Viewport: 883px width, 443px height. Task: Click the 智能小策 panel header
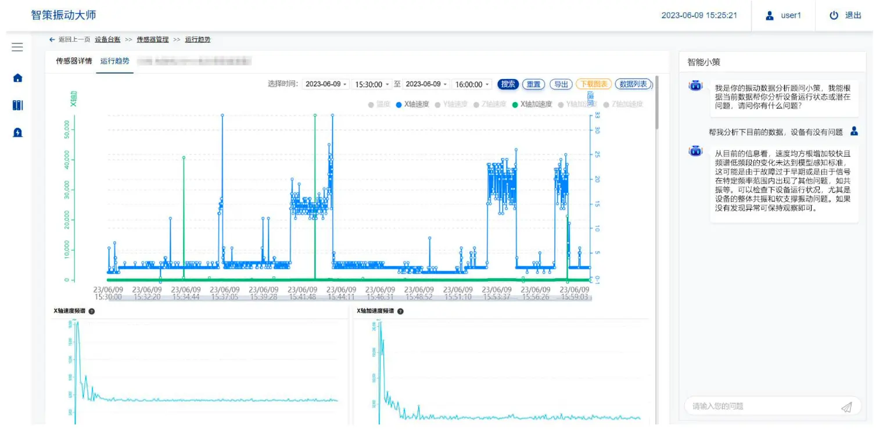pyautogui.click(x=703, y=62)
